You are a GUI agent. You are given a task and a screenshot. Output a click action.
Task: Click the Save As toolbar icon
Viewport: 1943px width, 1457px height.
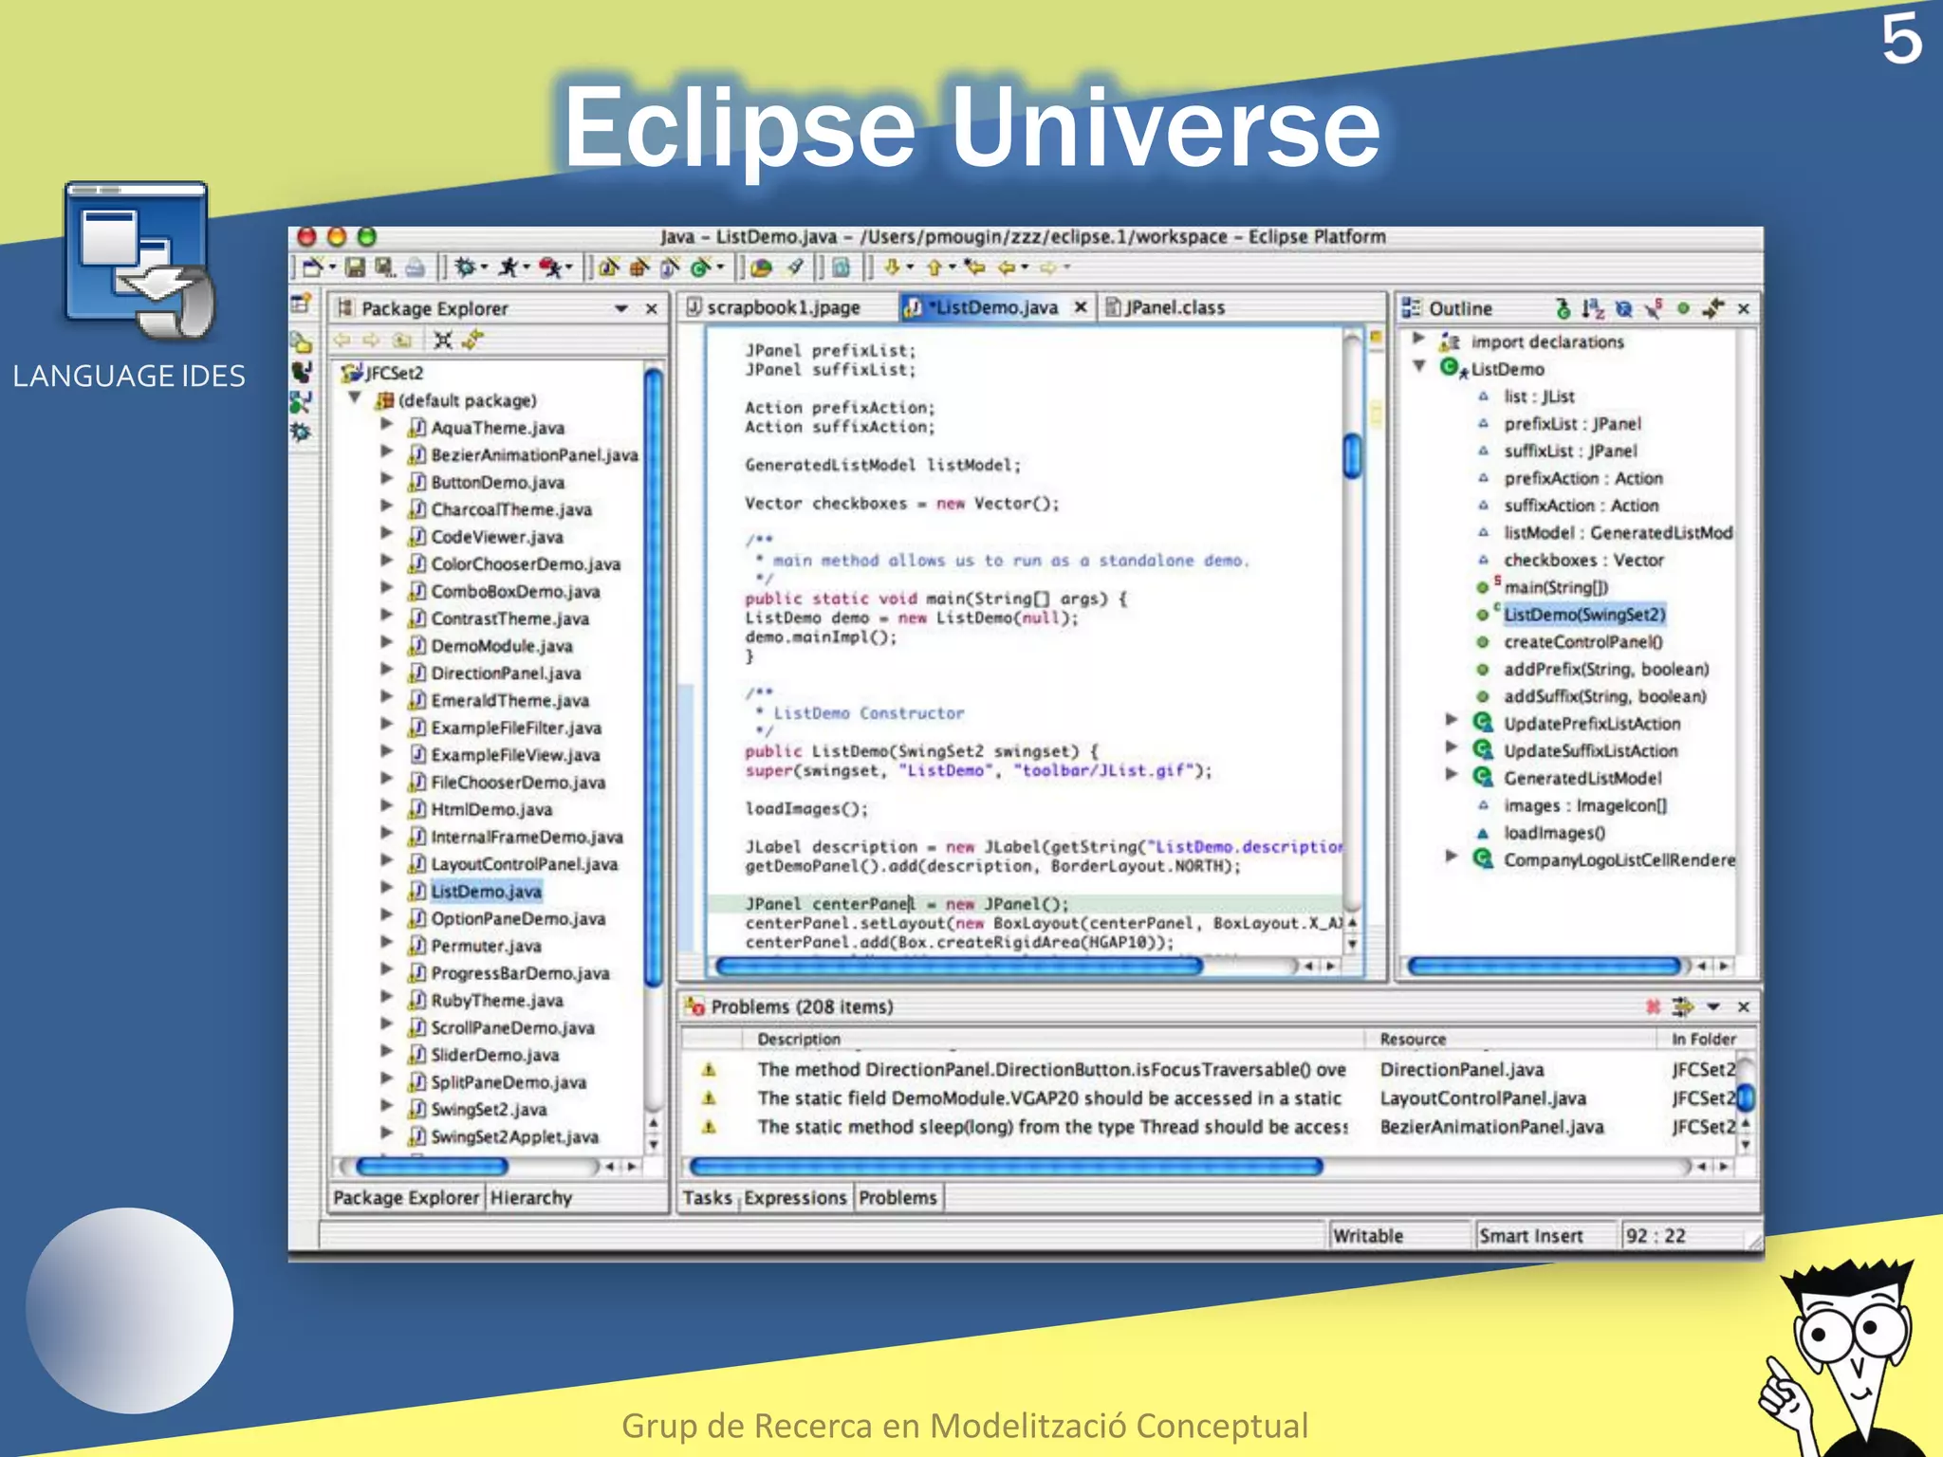(384, 267)
